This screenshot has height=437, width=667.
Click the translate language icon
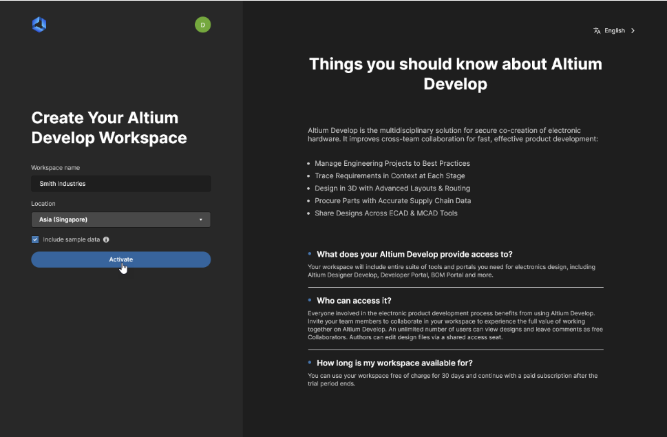tap(597, 30)
